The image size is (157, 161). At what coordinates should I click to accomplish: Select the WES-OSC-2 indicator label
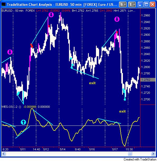(x=9, y=107)
